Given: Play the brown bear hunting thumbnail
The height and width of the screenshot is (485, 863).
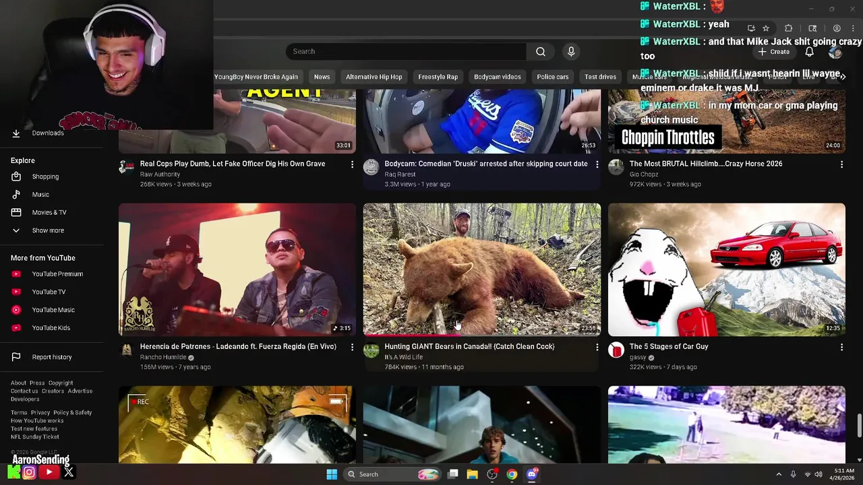Looking at the screenshot, I should [482, 269].
